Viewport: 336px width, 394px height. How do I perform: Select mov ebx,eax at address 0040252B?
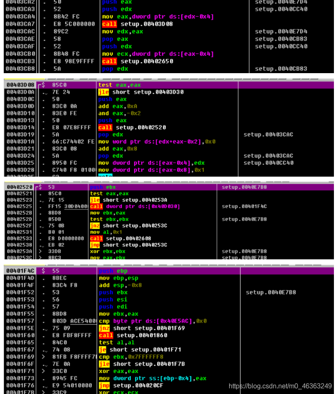point(104,213)
